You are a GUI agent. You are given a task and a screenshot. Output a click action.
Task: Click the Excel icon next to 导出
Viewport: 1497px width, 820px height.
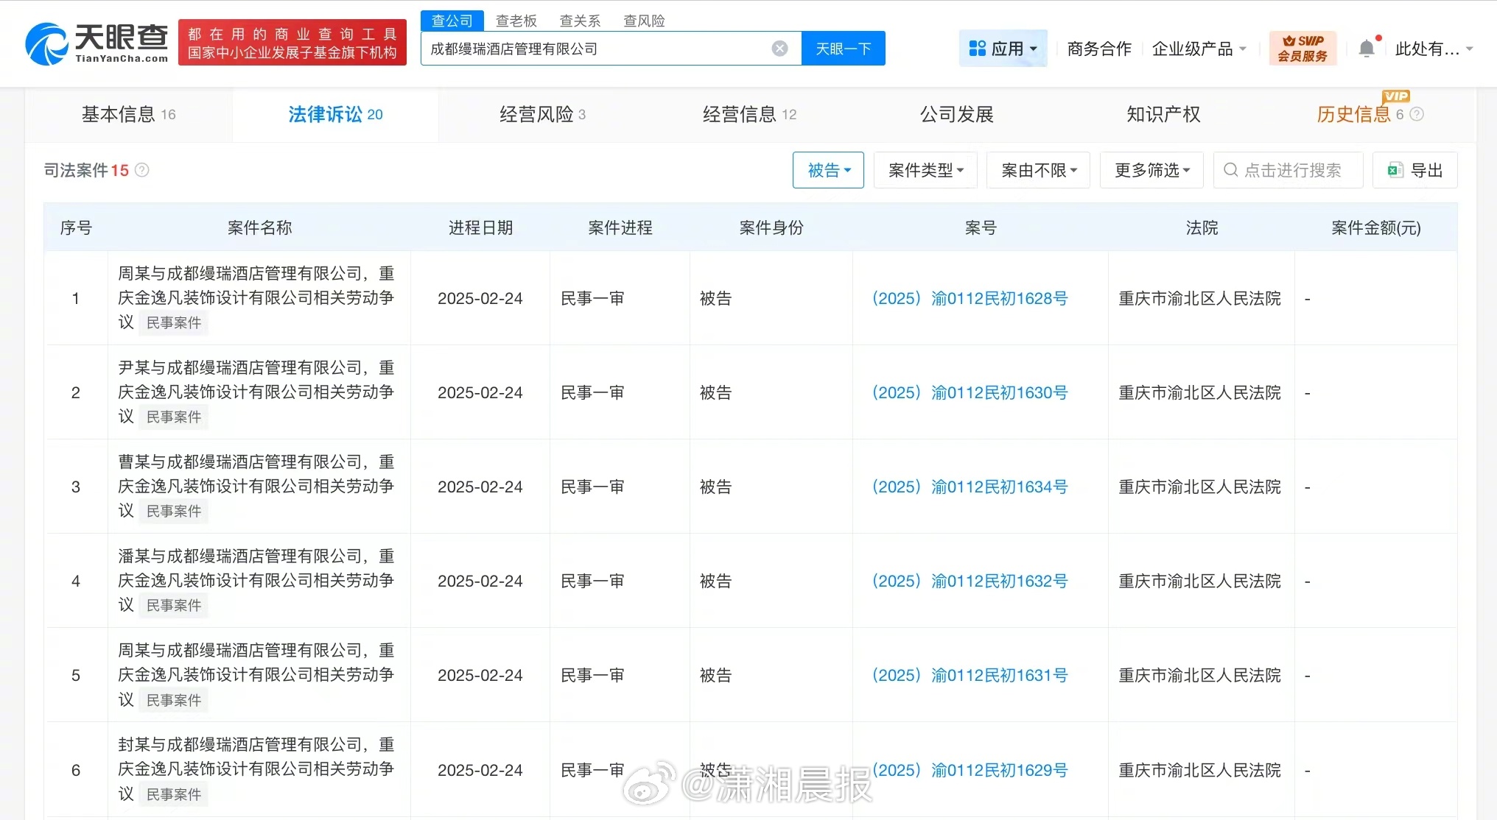click(x=1394, y=170)
